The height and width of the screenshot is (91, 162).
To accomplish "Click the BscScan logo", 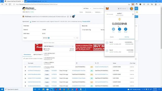I will click(x=29, y=9).
